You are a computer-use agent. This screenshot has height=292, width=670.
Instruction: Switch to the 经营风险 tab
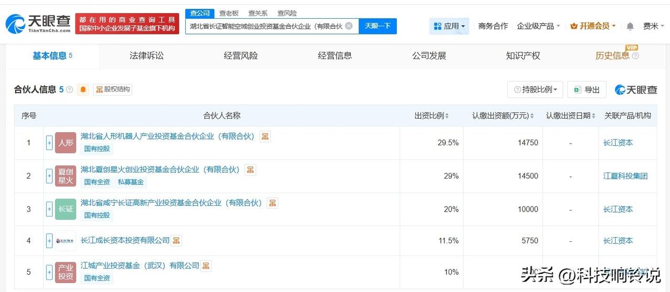point(241,56)
